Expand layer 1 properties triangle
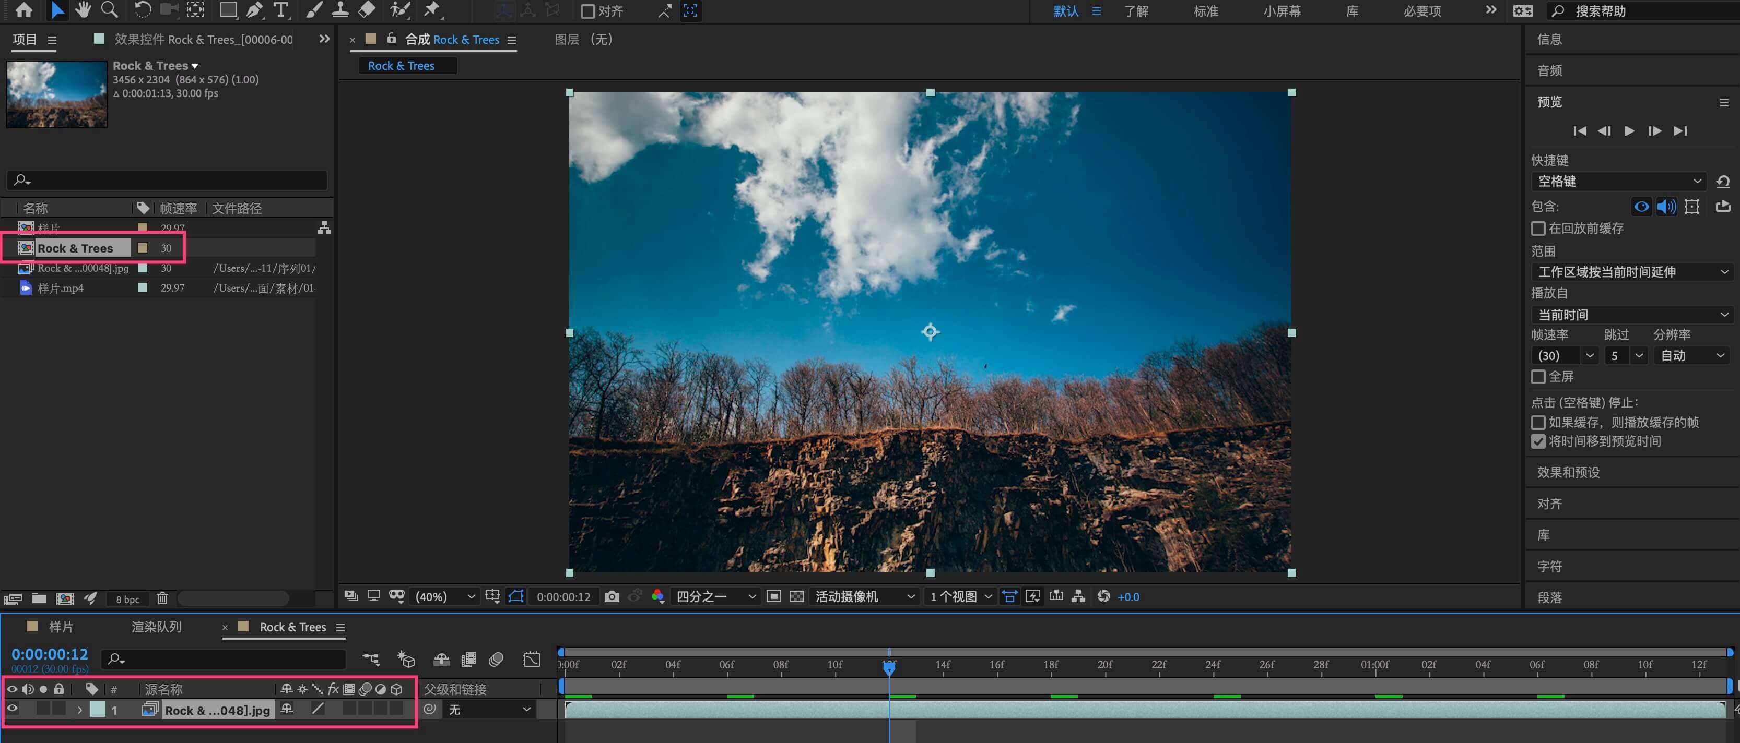1740x743 pixels. click(x=80, y=709)
